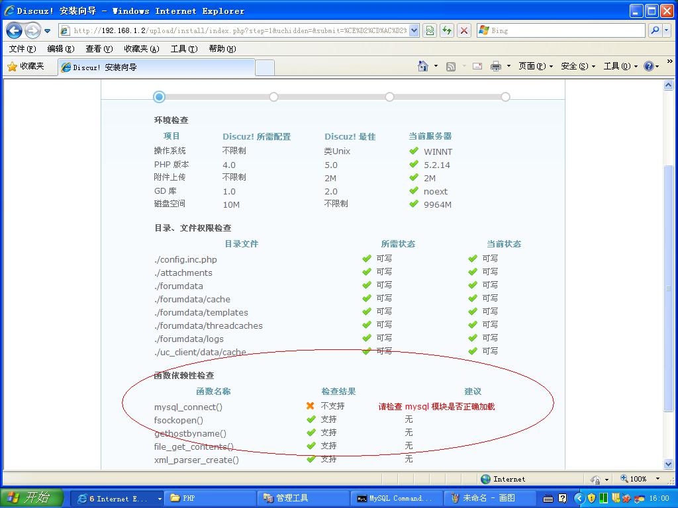
Task: Click the Compatibility View page icon
Action: 429,30
